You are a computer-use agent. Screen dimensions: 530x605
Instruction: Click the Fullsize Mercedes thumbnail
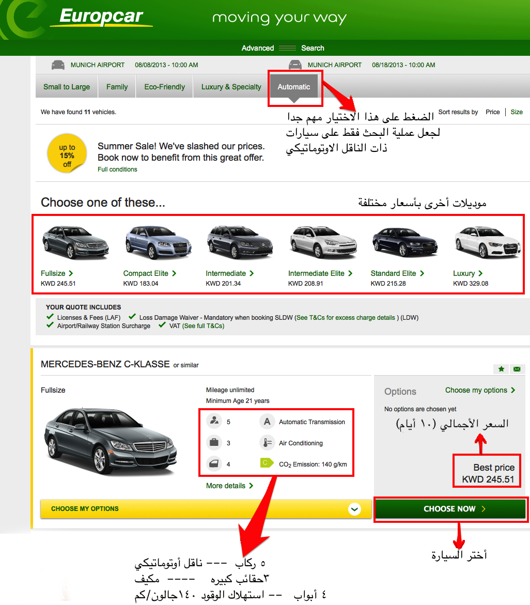76,242
